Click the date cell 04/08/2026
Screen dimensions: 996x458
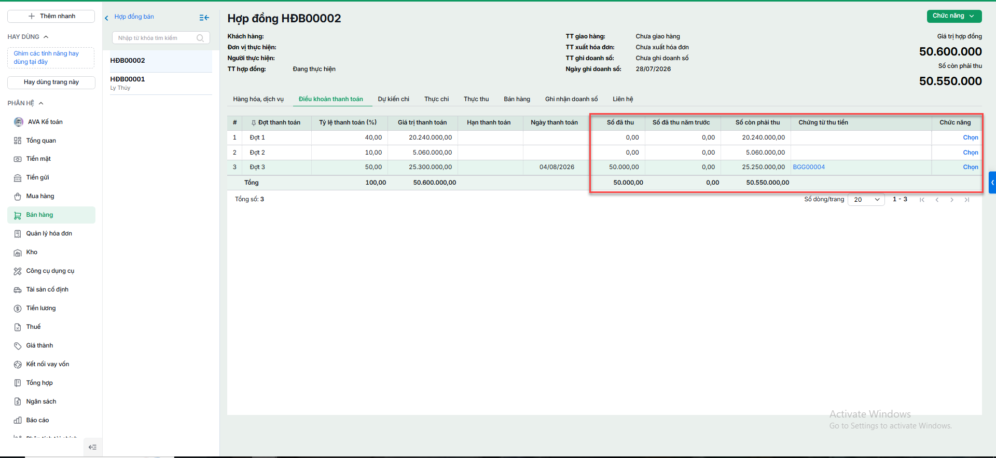point(557,167)
